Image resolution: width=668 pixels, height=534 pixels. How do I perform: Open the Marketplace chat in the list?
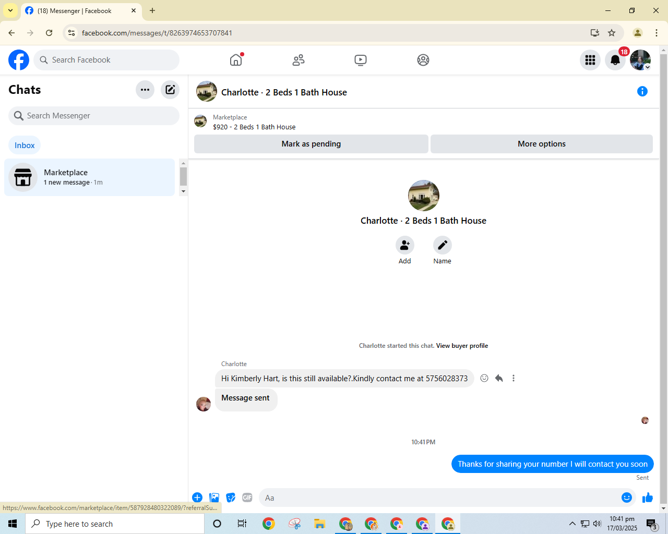tap(90, 177)
